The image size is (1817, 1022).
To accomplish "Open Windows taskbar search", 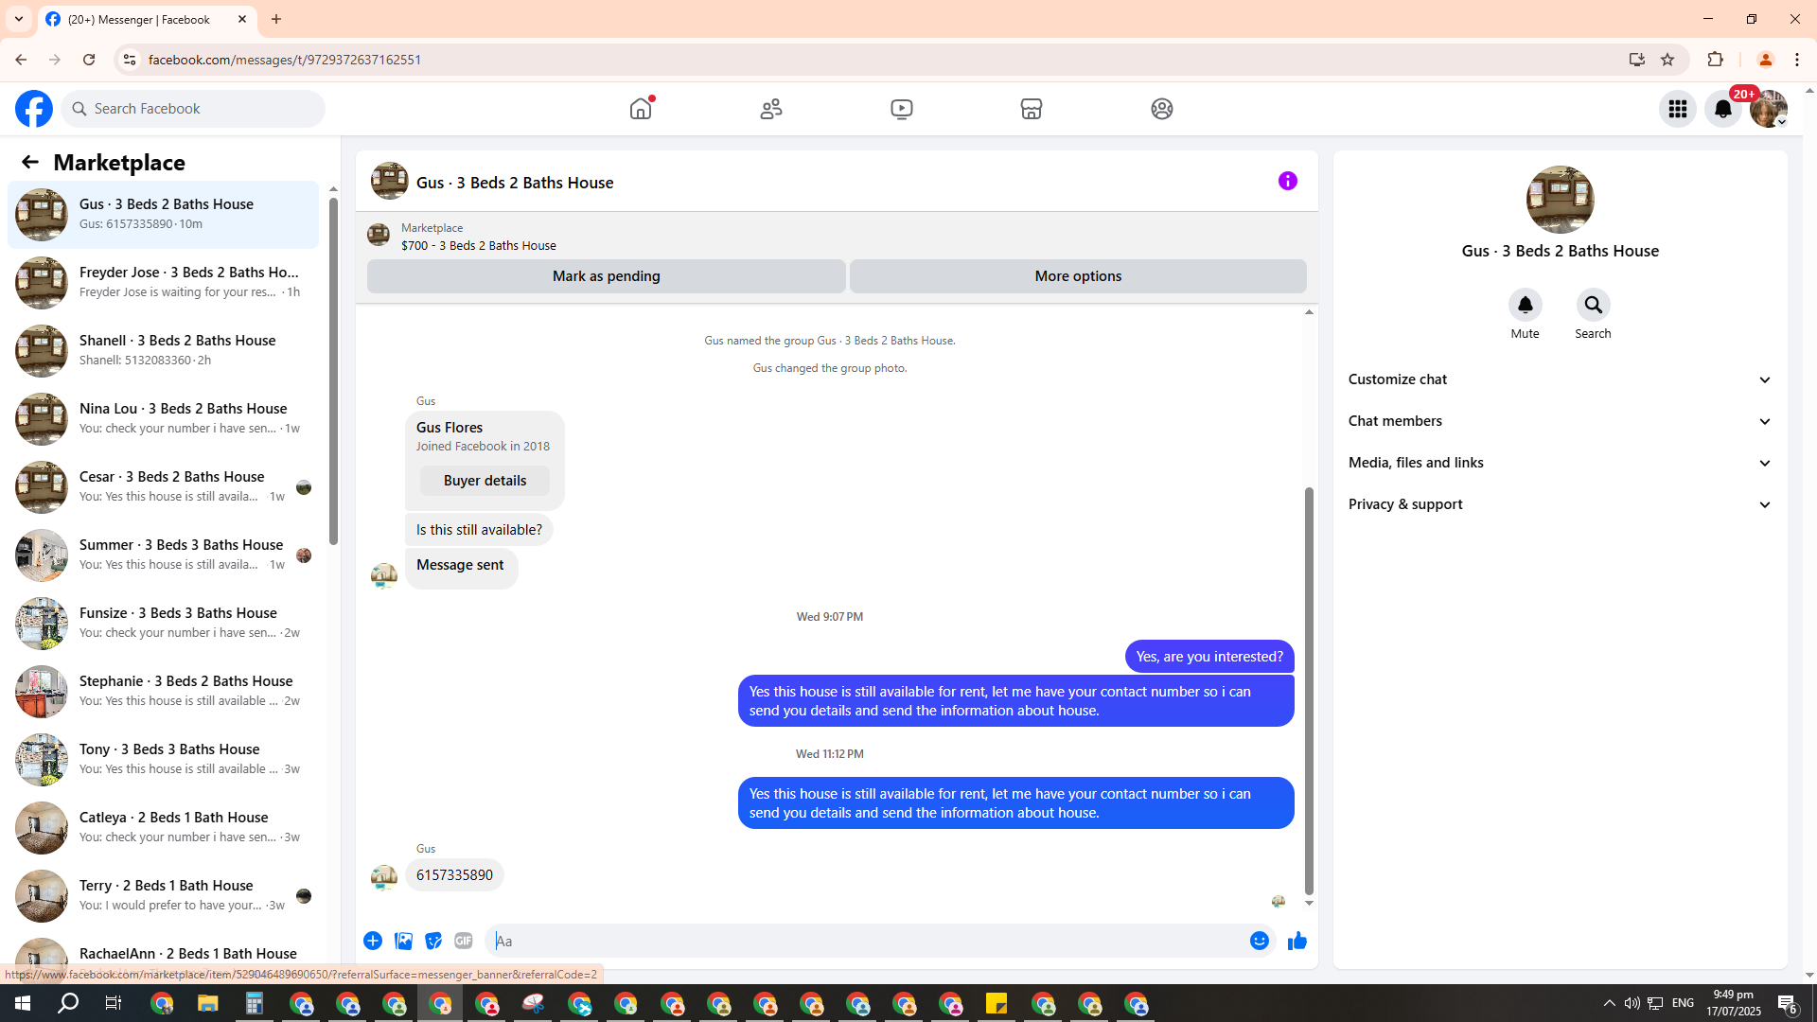I will (68, 1003).
